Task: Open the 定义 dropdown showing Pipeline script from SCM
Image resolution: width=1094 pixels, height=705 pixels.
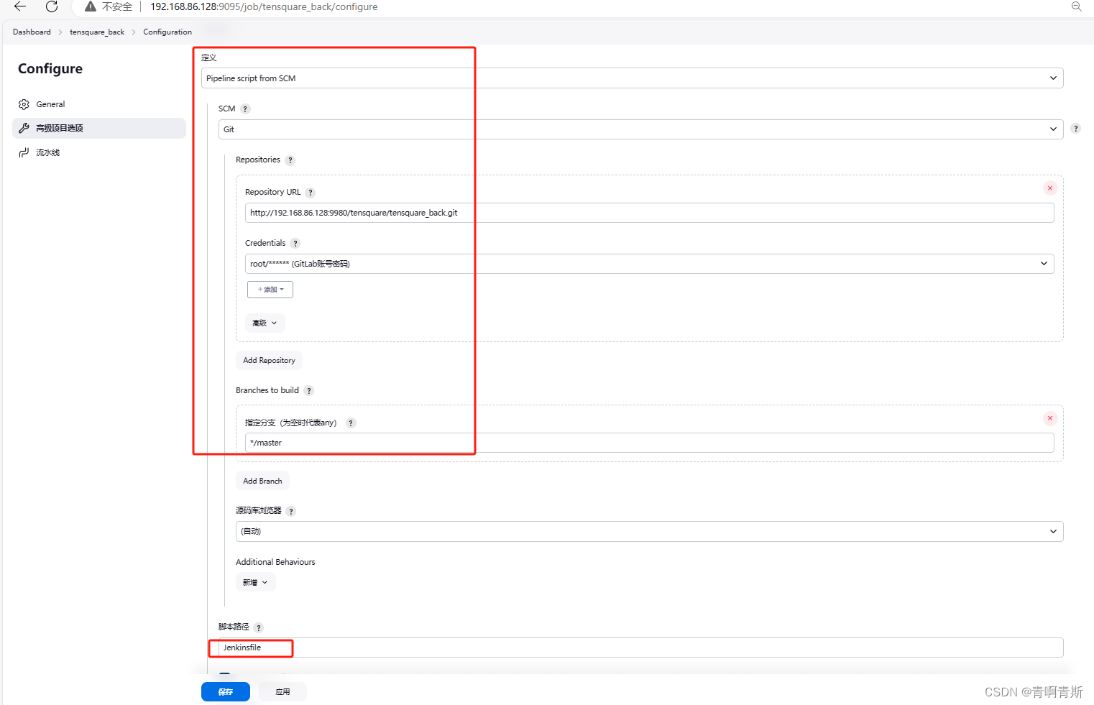Action: (632, 78)
